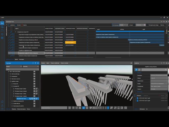Click the horizontal scrollbar under the Gantt task table
Viewport: 169px width, 127px height.
tap(70, 57)
